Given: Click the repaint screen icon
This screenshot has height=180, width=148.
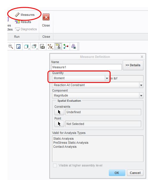Looking at the screenshot, I should (18, 46).
